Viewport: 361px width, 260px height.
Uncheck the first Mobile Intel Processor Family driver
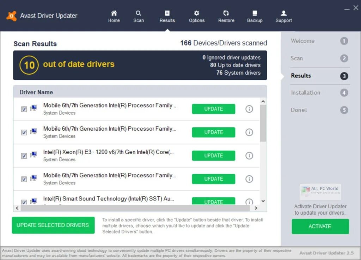pyautogui.click(x=24, y=109)
